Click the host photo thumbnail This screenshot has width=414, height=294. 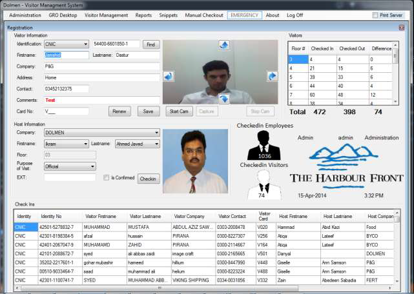pyautogui.click(x=196, y=161)
